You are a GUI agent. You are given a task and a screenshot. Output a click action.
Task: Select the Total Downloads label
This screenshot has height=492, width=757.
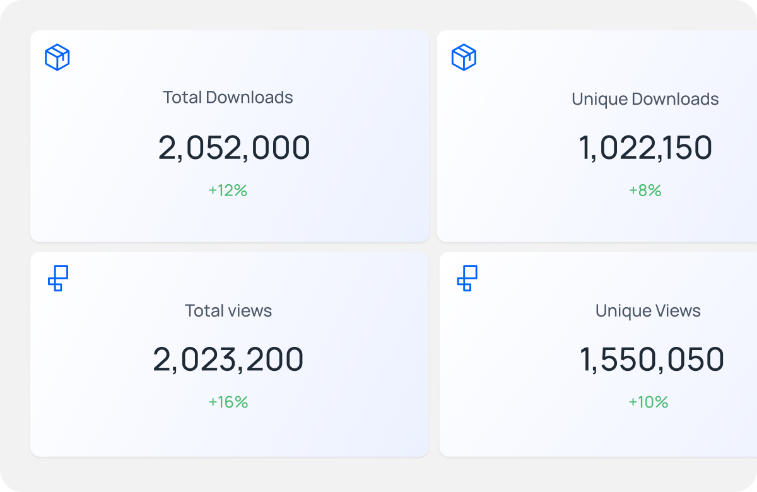coord(228,97)
